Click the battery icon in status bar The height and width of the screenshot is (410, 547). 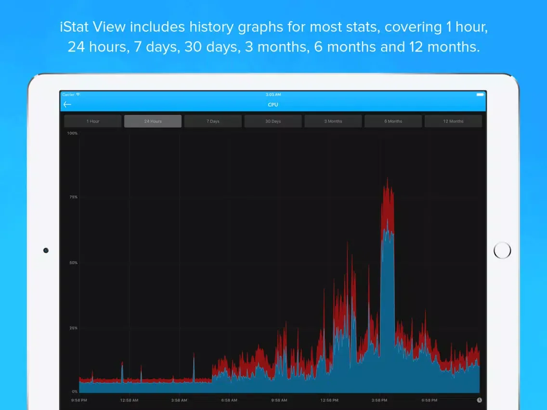(x=480, y=94)
